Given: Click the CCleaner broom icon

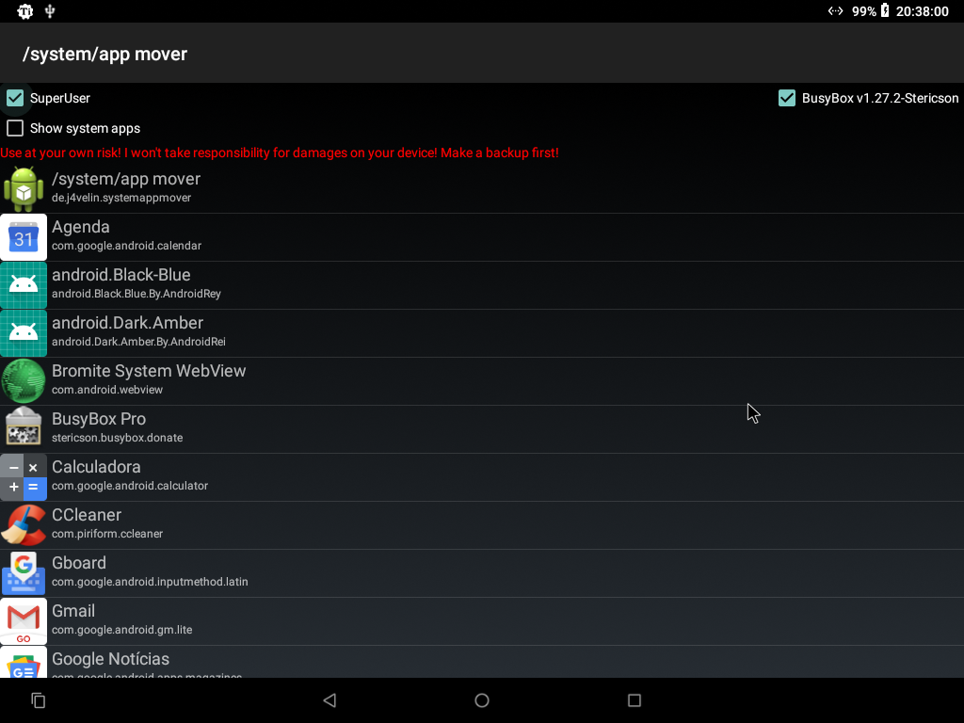Looking at the screenshot, I should click(x=24, y=525).
